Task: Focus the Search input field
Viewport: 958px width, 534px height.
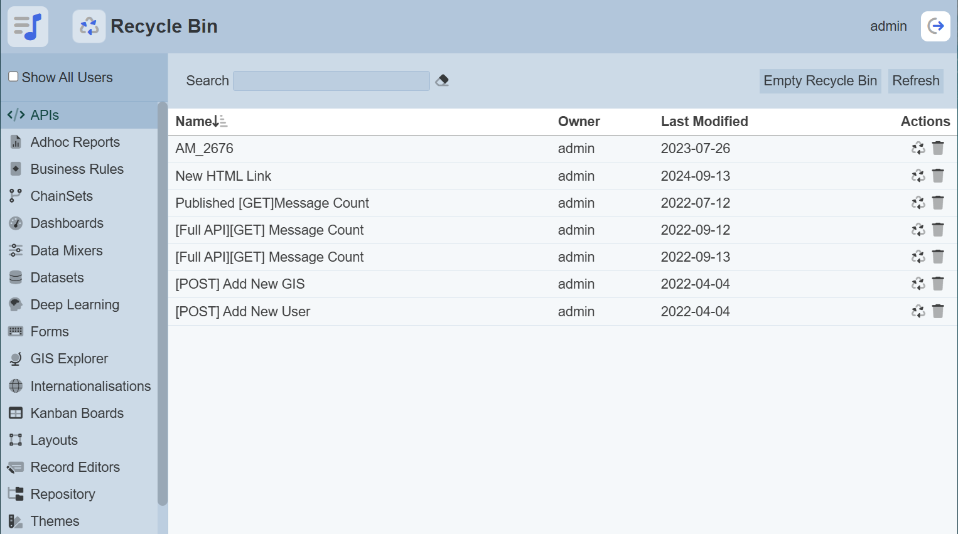Action: [x=331, y=81]
